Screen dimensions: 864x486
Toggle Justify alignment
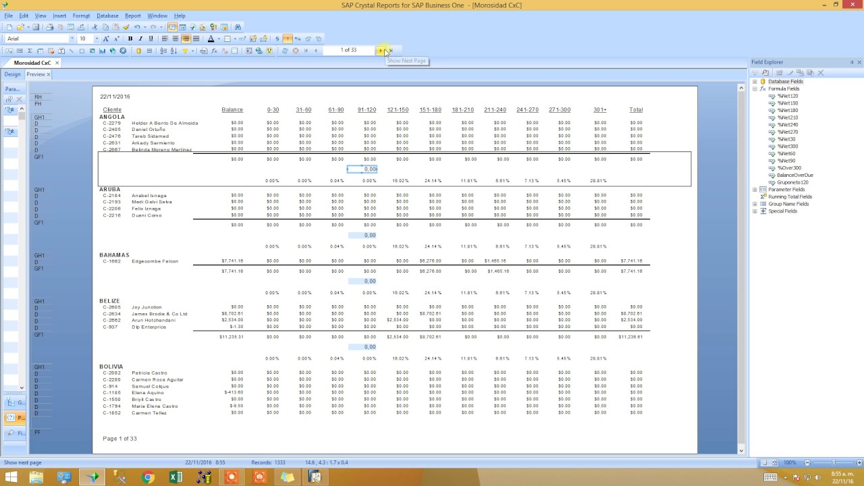pos(196,38)
